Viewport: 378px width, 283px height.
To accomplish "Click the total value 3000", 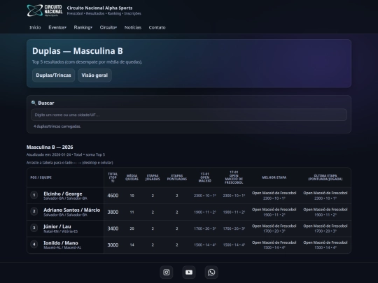I will 113,245.
